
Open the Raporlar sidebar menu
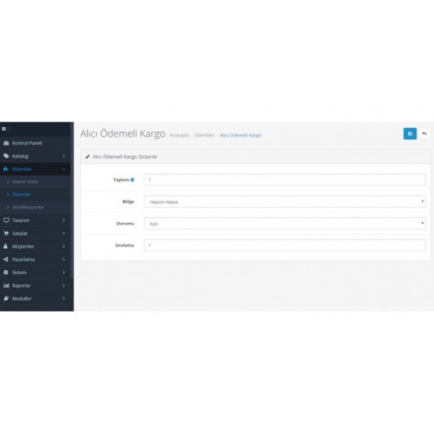point(35,286)
